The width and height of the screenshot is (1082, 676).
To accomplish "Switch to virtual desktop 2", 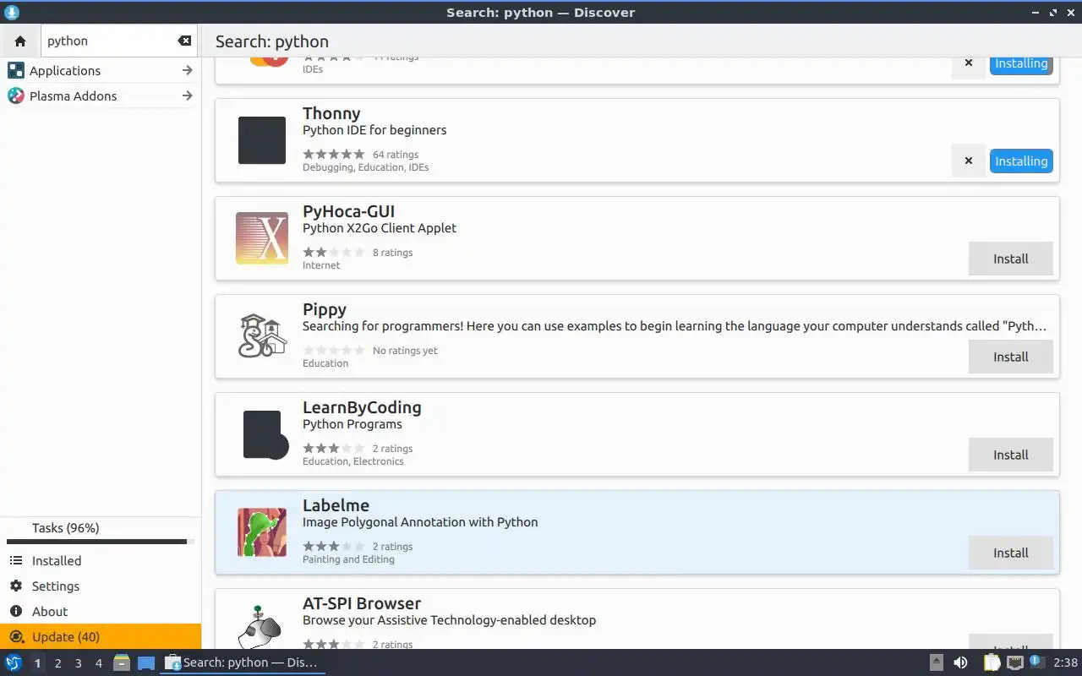I will click(x=58, y=663).
